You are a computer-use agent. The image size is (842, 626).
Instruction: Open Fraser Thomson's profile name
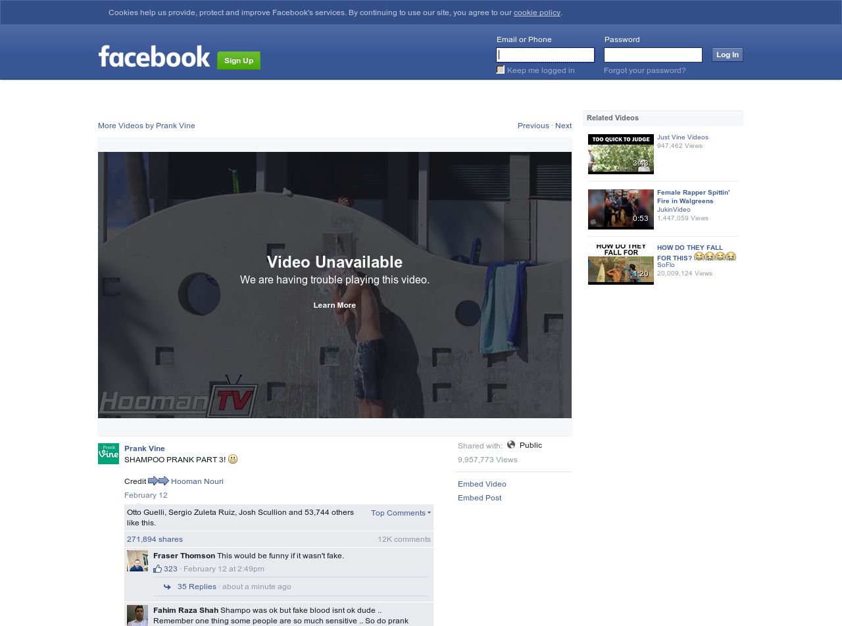(x=184, y=556)
